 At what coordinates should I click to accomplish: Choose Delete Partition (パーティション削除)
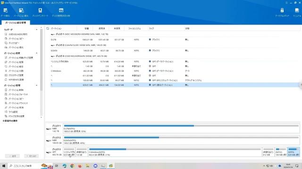tap(16, 90)
